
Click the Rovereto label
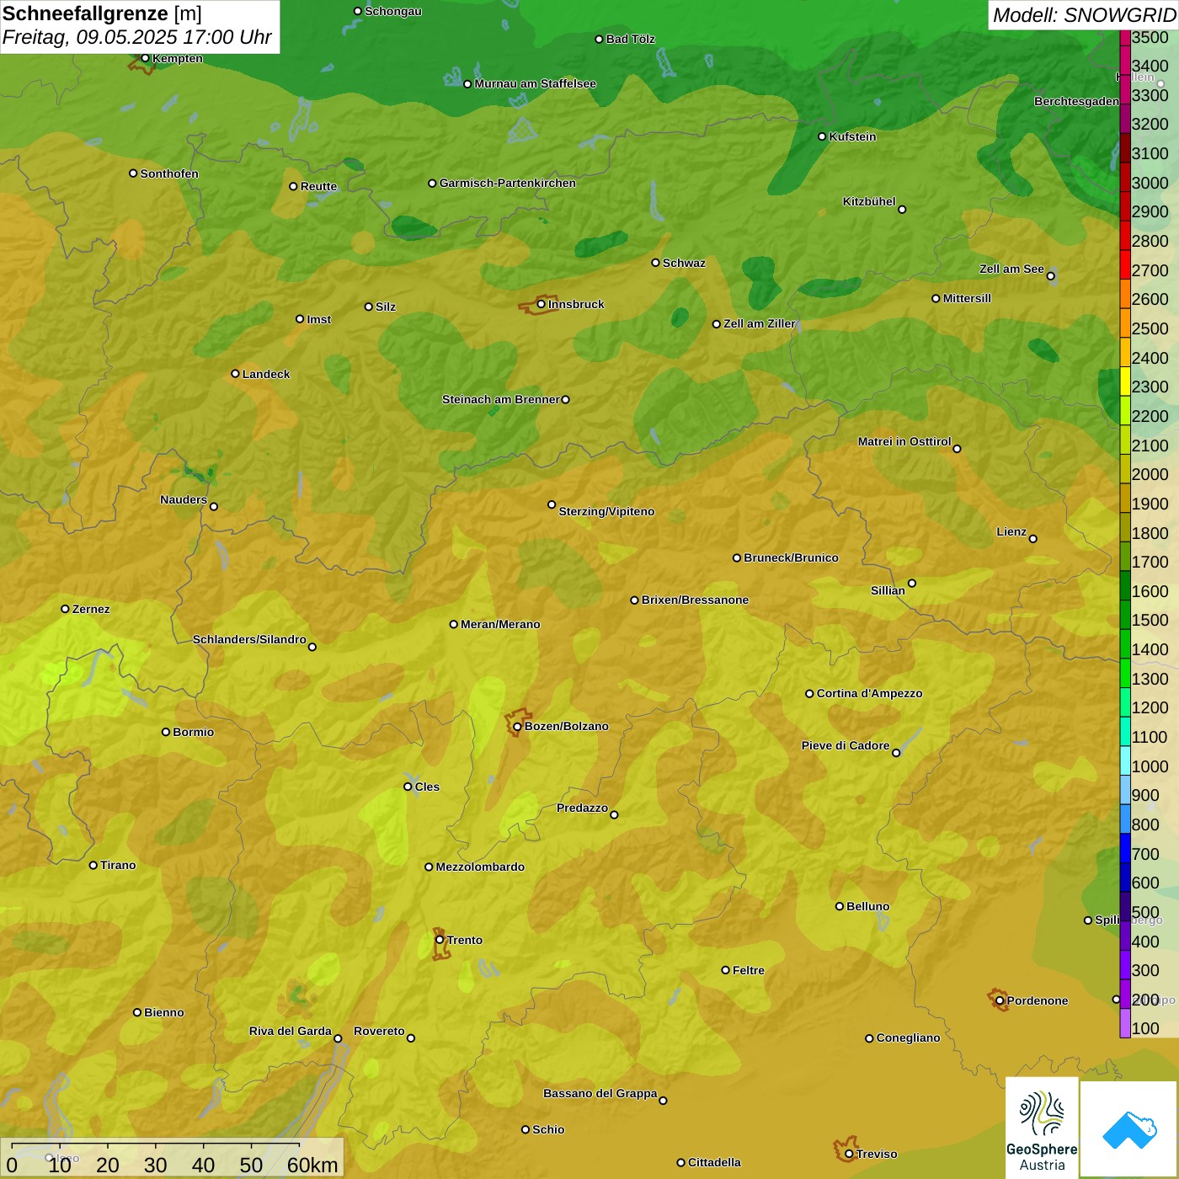tap(379, 1031)
